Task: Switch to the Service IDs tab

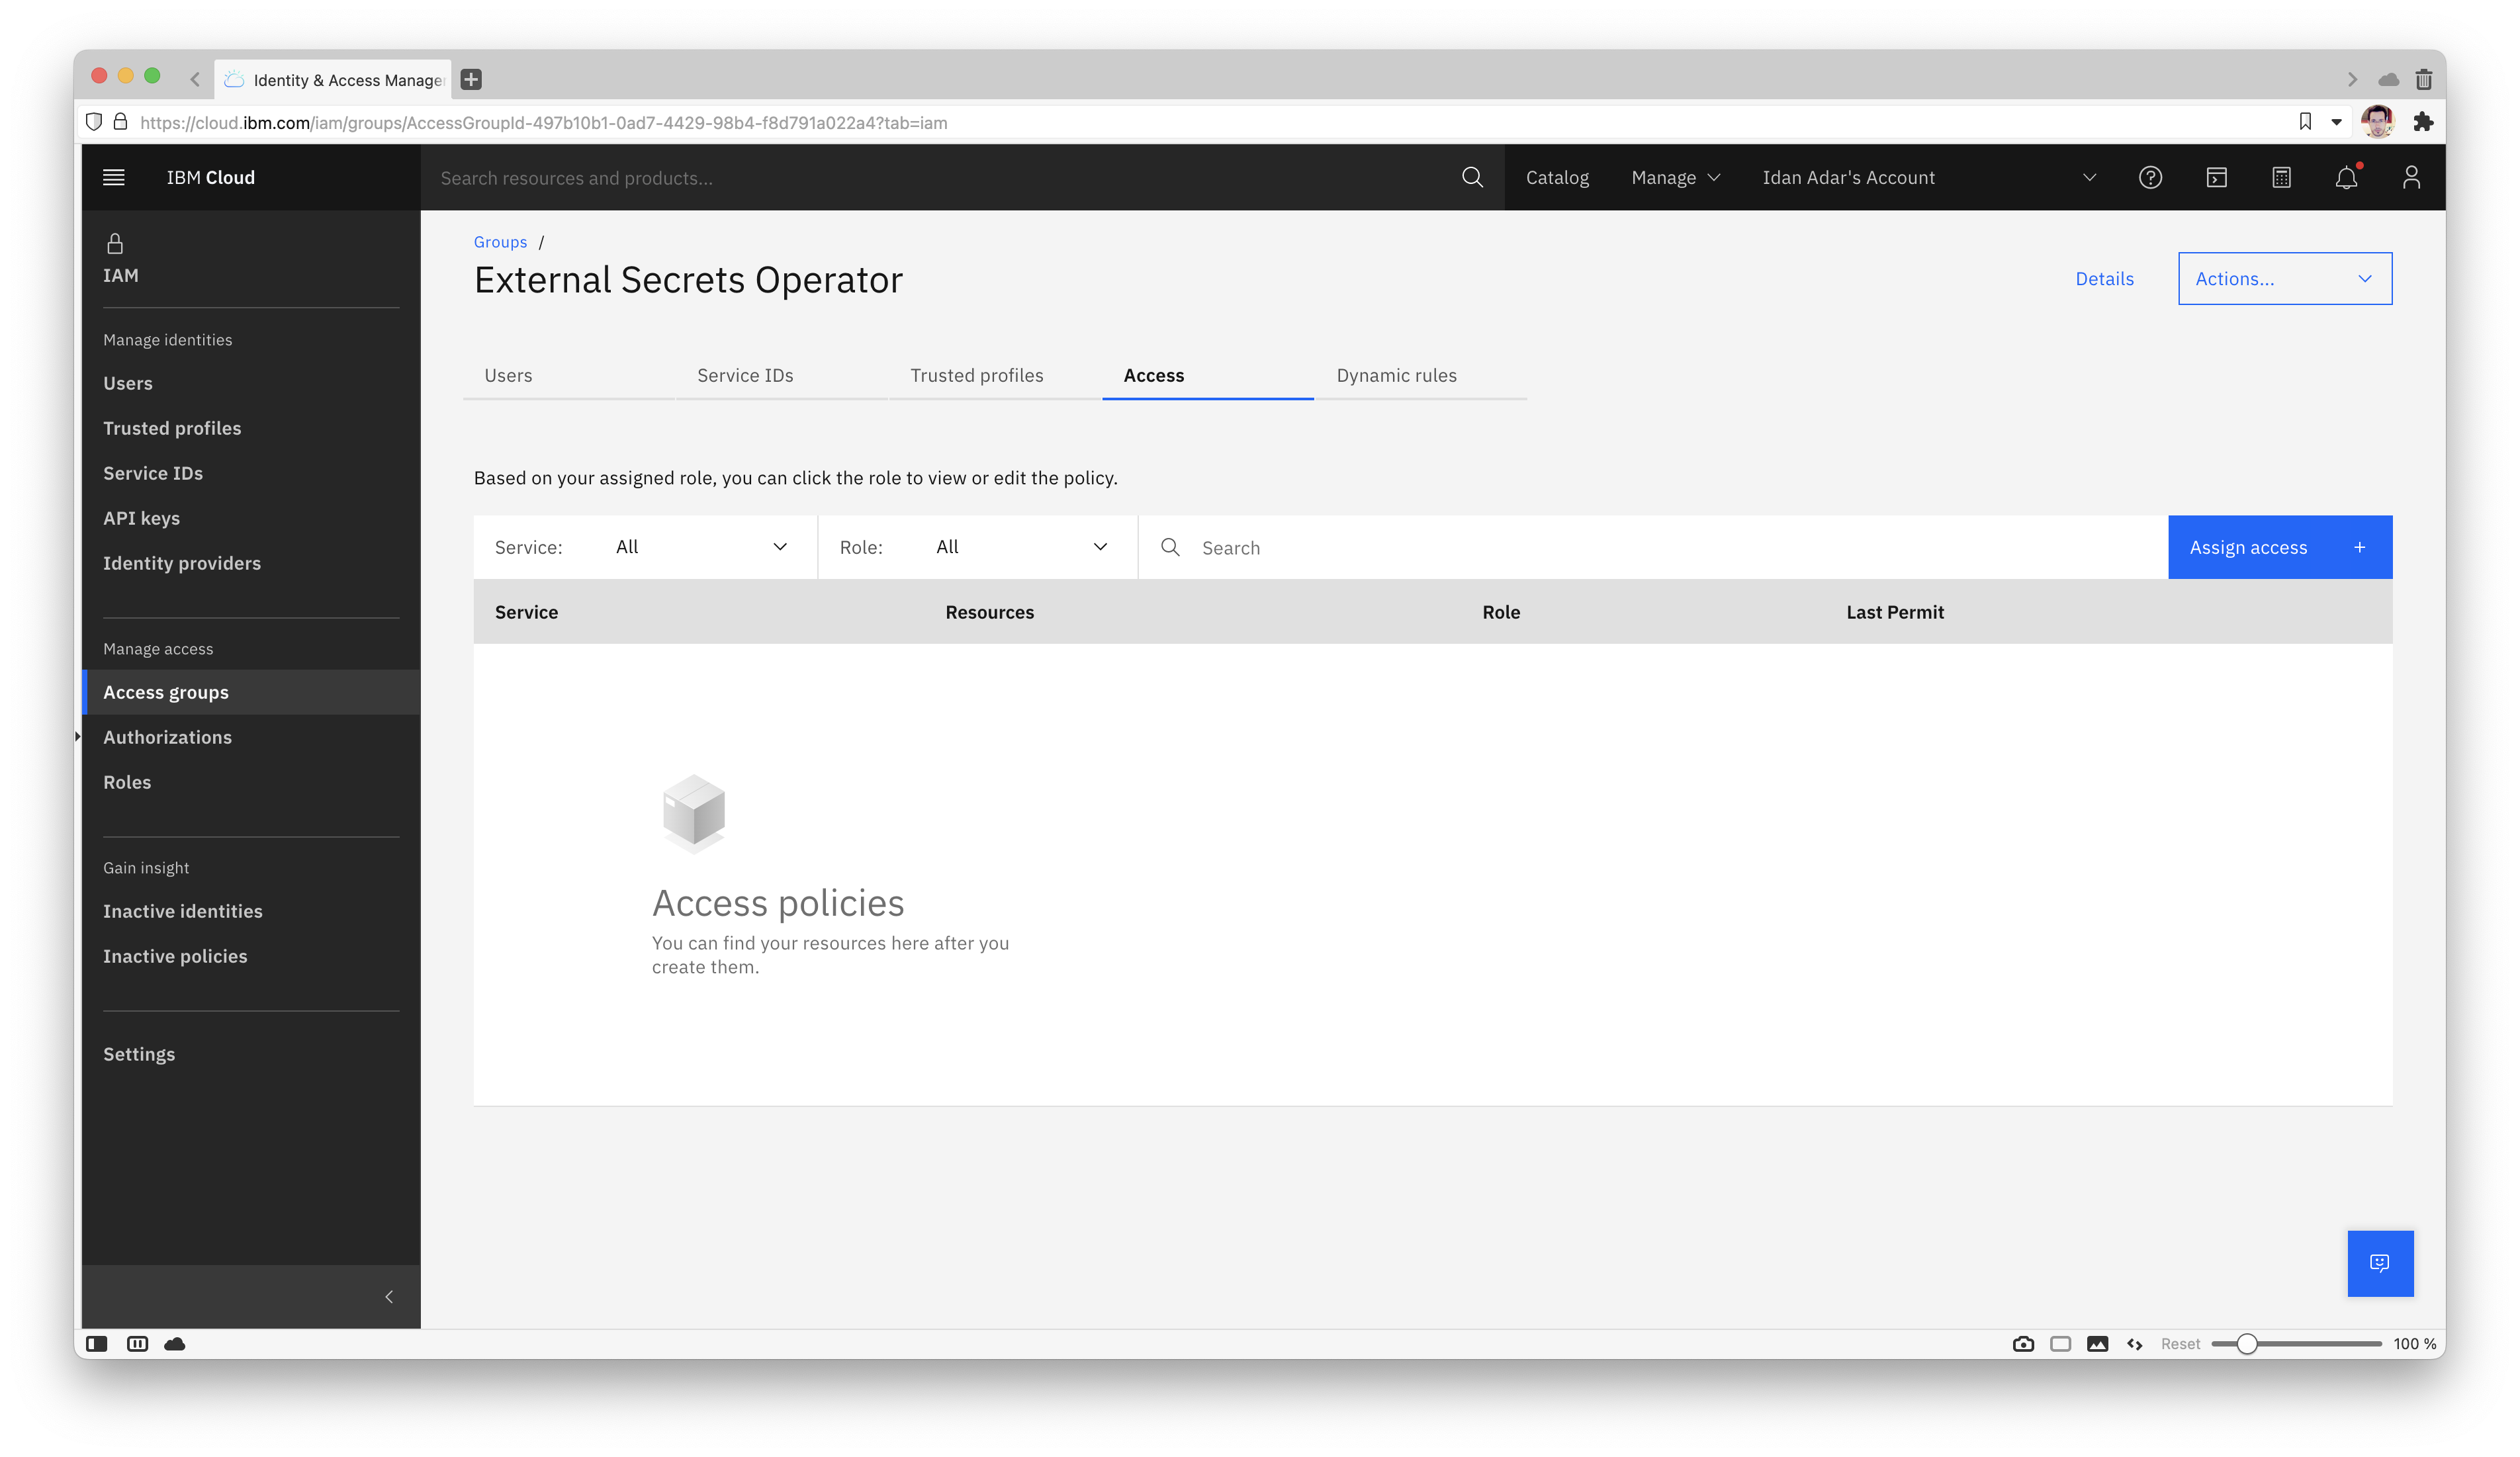Action: pos(745,376)
